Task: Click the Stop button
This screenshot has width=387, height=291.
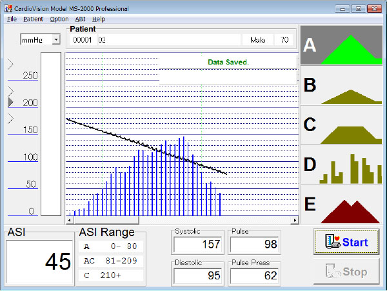Action: click(x=346, y=272)
